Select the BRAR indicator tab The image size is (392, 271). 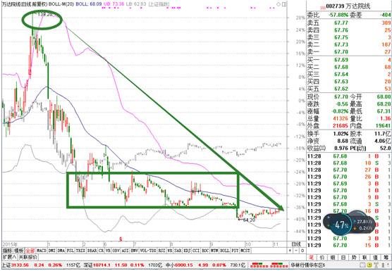(x=92, y=251)
